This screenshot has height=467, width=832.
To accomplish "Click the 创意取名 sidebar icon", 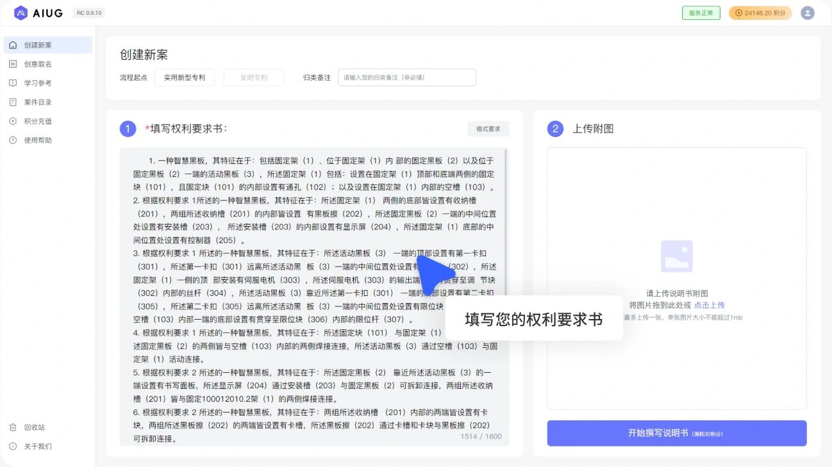I will (x=13, y=64).
